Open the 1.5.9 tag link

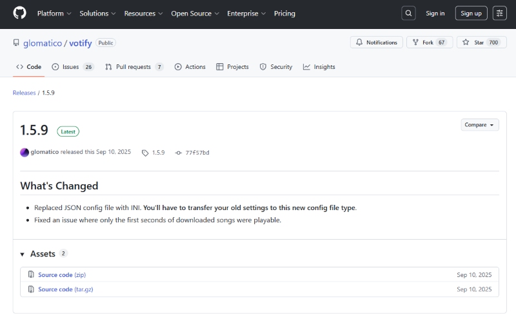click(x=158, y=153)
